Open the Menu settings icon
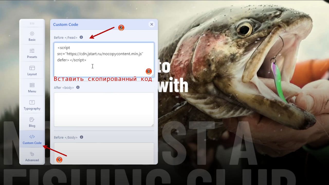This screenshot has width=329, height=185. 32,85
